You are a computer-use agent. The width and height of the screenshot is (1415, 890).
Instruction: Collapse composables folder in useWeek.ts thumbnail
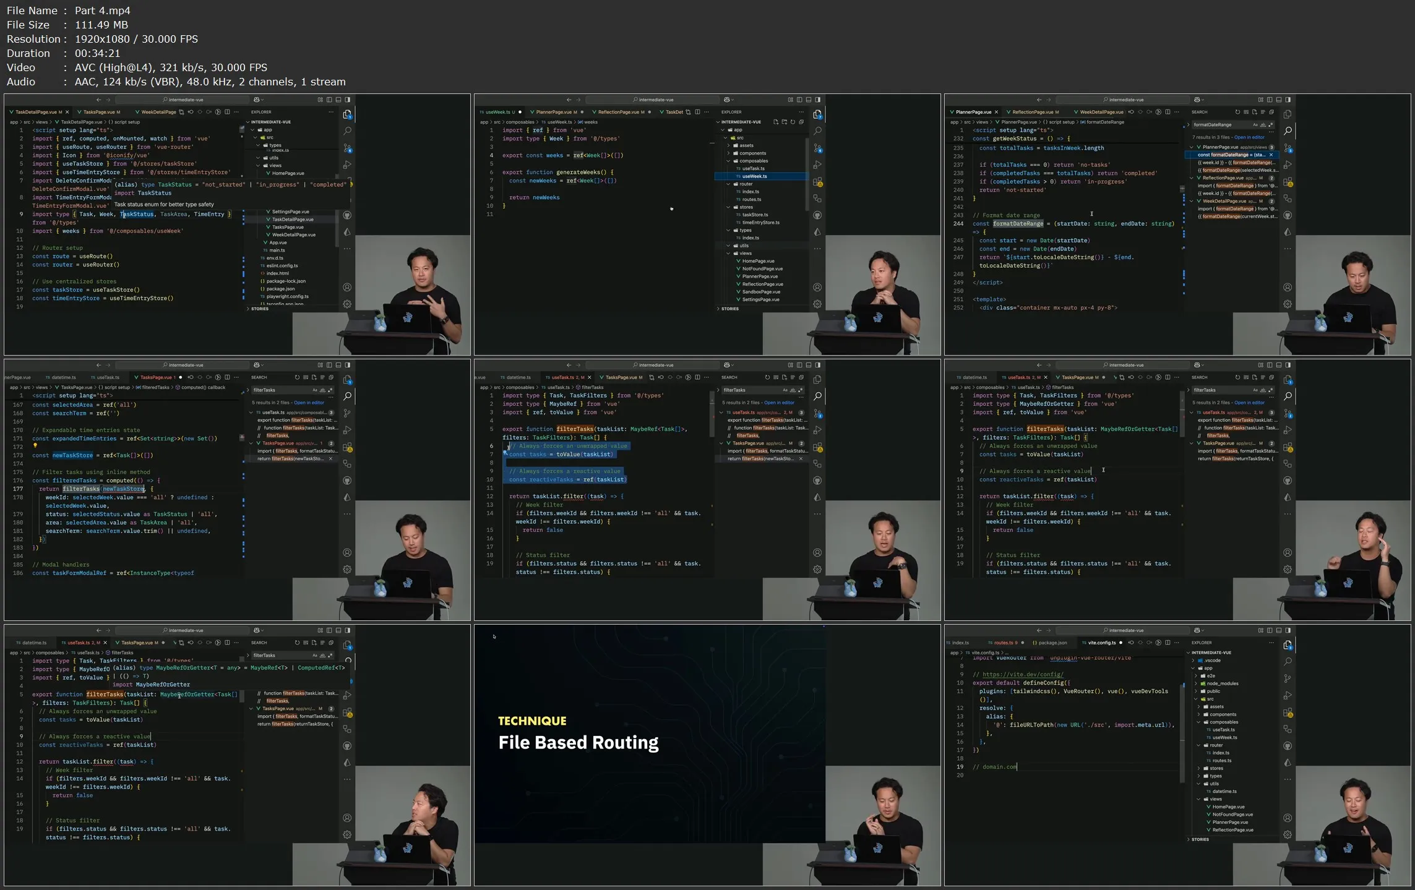(728, 161)
